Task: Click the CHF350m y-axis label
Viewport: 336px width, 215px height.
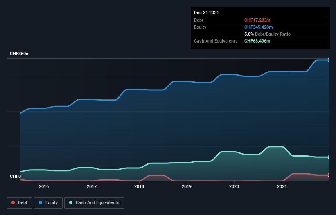Action: [x=20, y=54]
